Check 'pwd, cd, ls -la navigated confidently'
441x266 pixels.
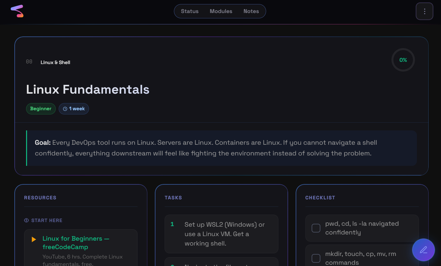[x=316, y=228]
